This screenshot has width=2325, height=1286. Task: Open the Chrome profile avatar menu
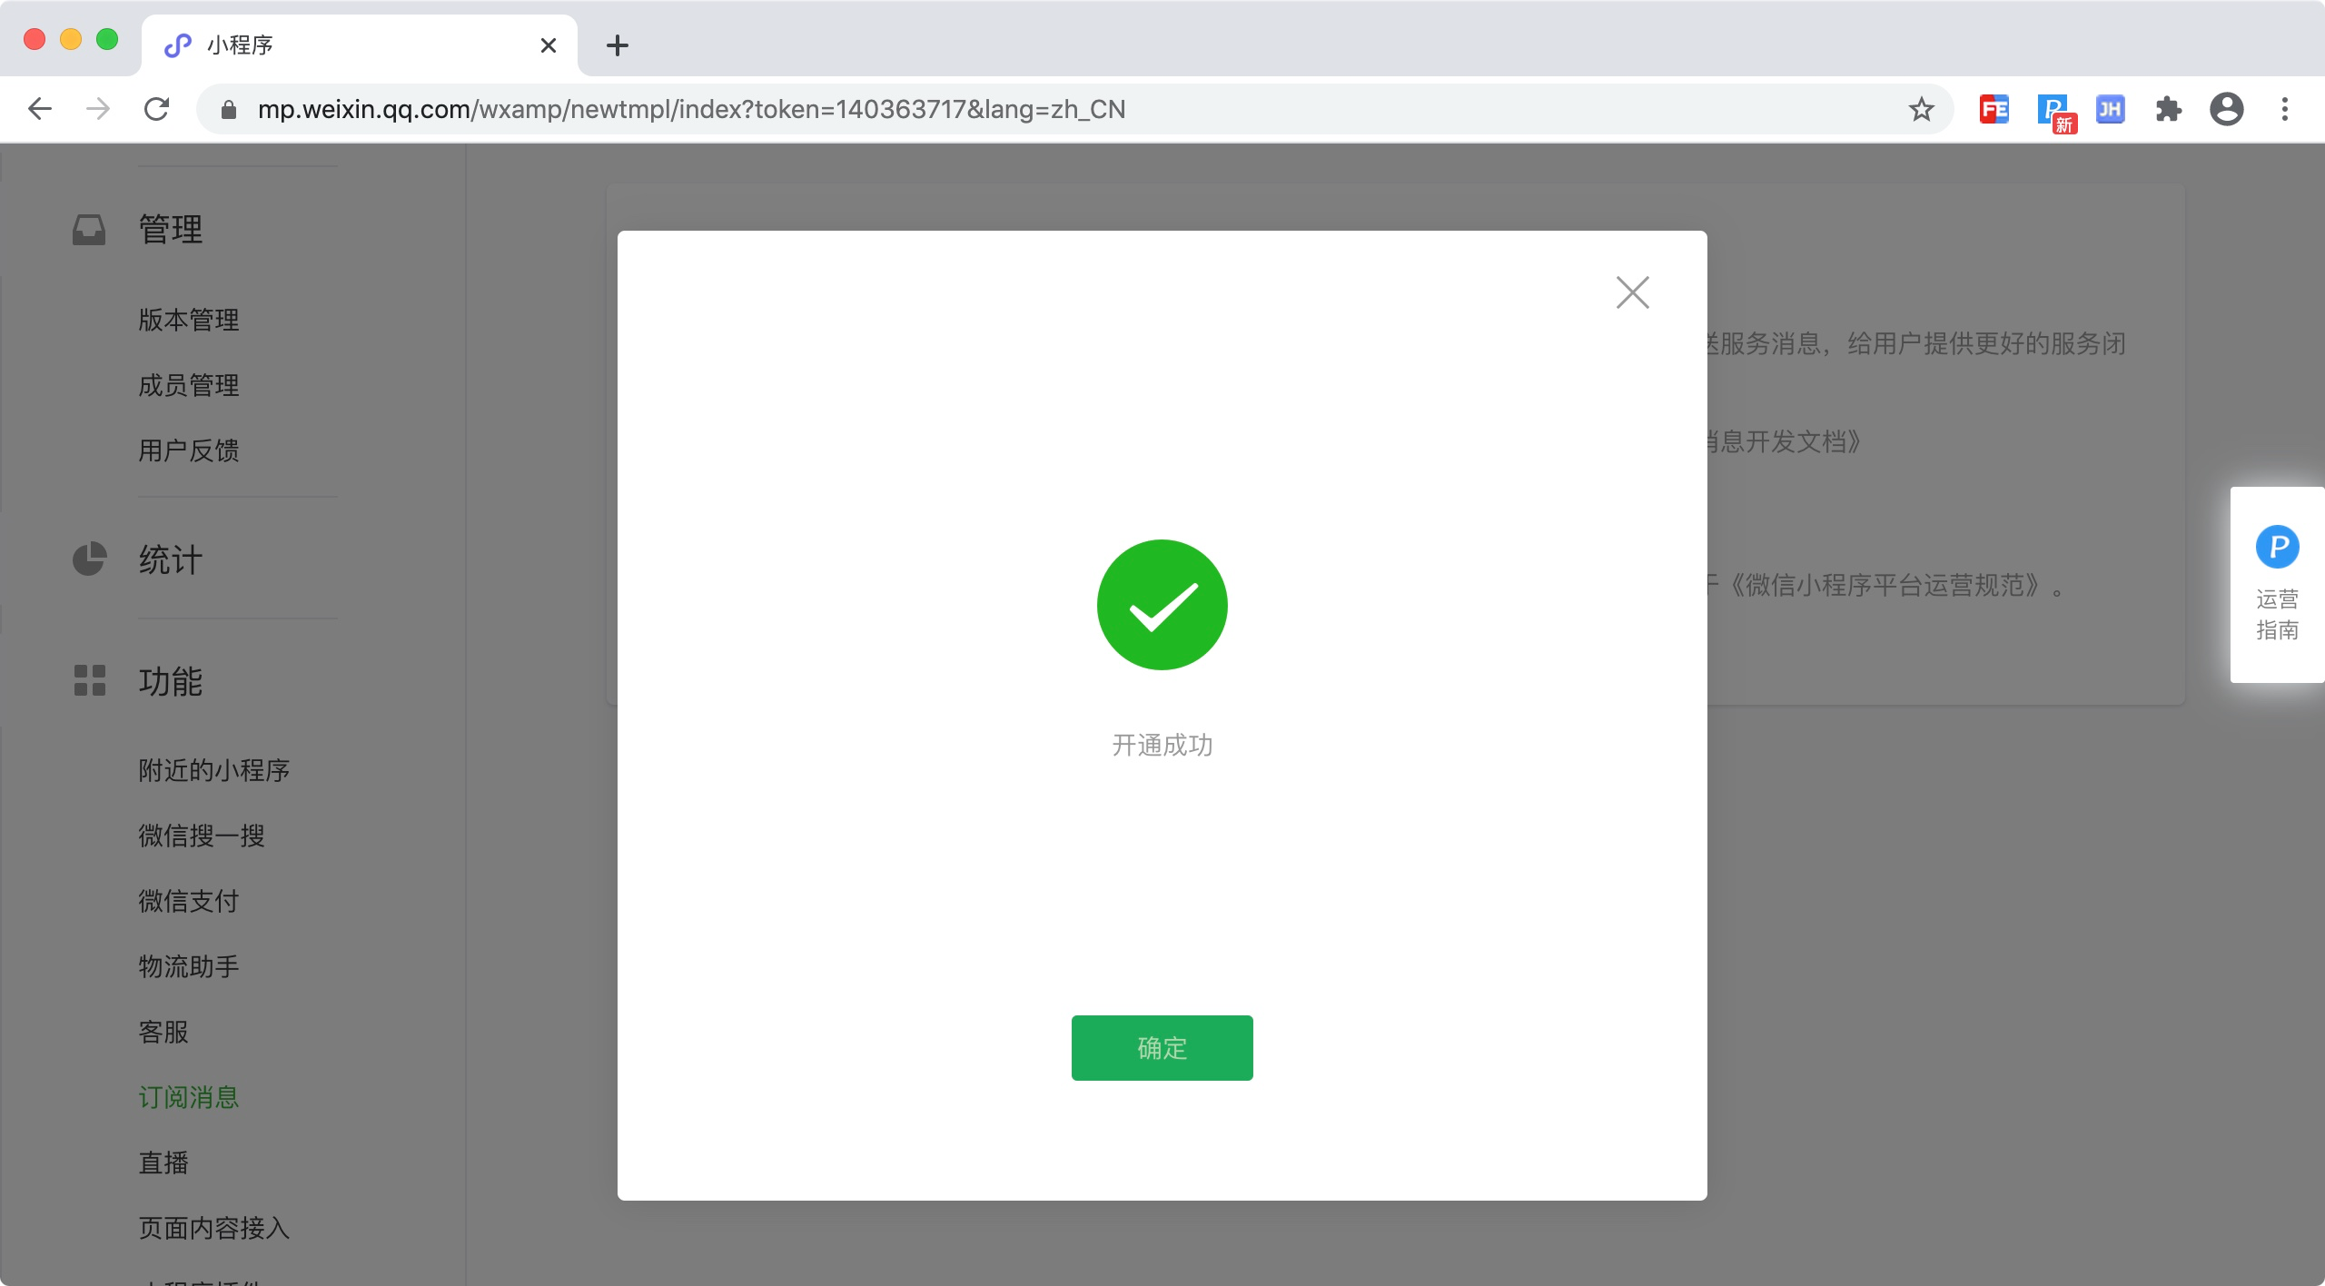2226,109
